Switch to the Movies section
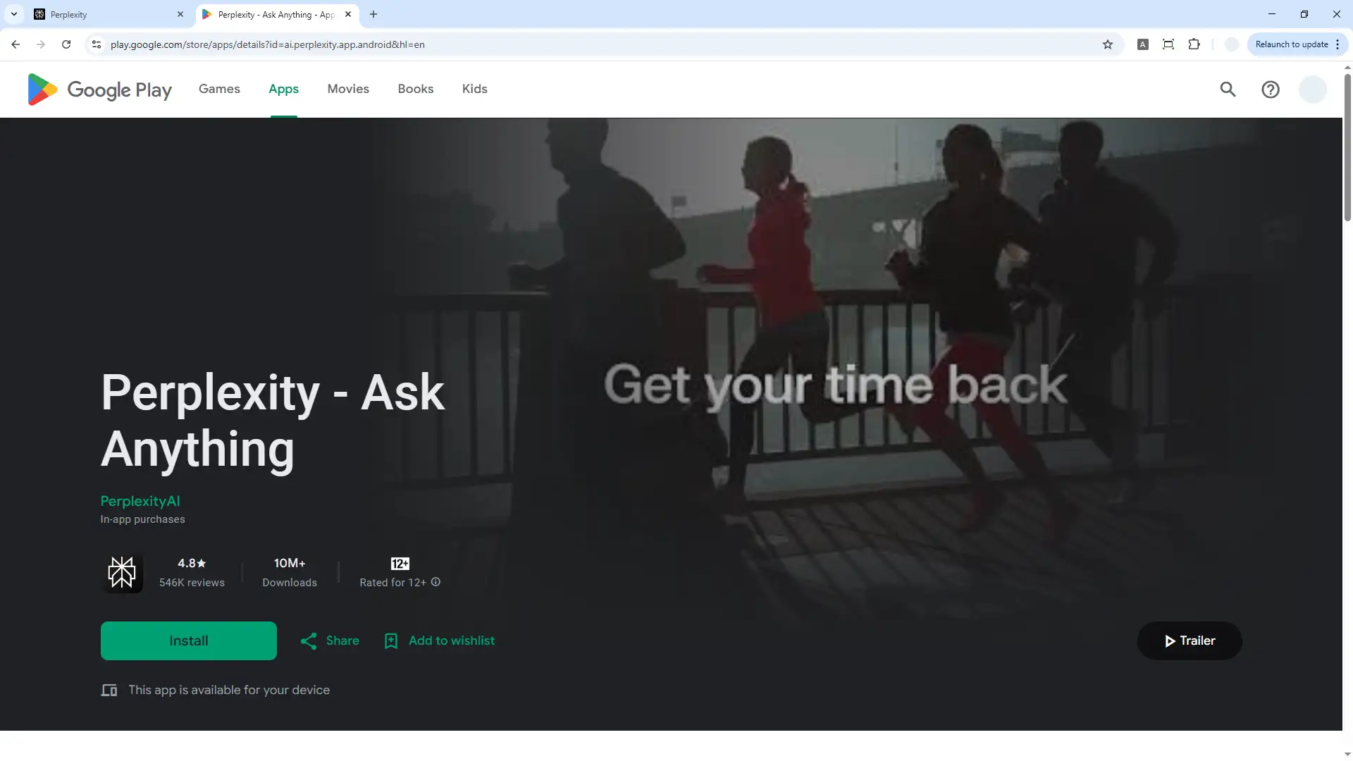Viewport: 1353px width, 761px height. click(x=348, y=89)
